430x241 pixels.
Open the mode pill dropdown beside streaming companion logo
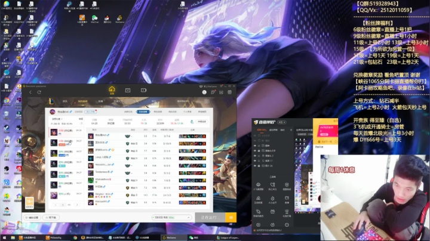pyautogui.click(x=282, y=122)
